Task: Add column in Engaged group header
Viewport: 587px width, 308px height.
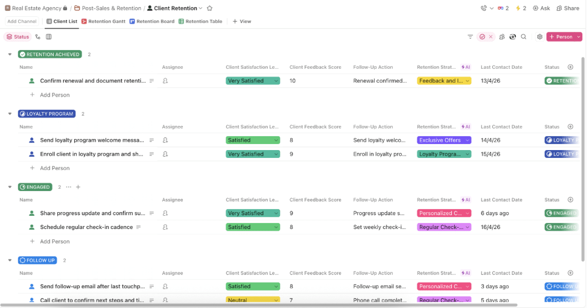Action: click(x=570, y=200)
